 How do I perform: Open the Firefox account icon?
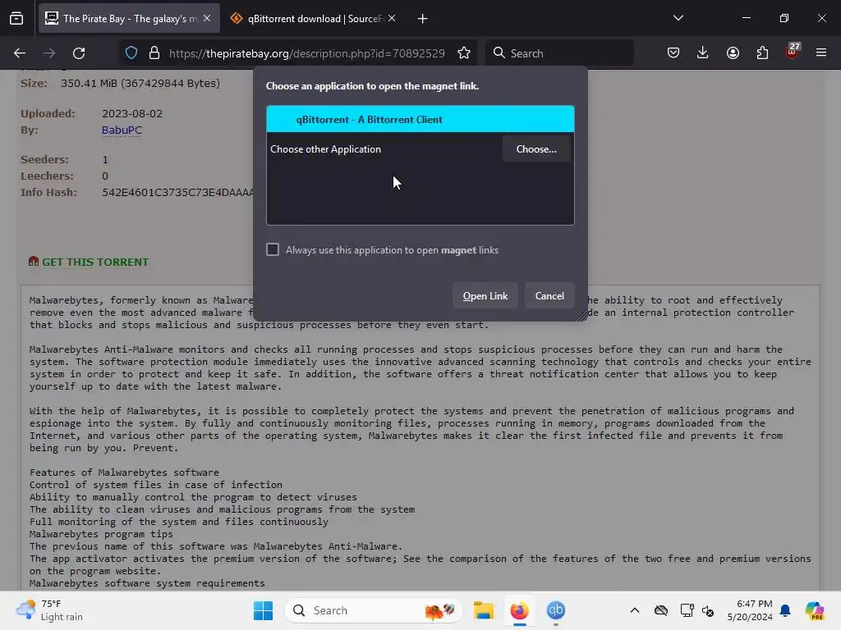(x=733, y=53)
